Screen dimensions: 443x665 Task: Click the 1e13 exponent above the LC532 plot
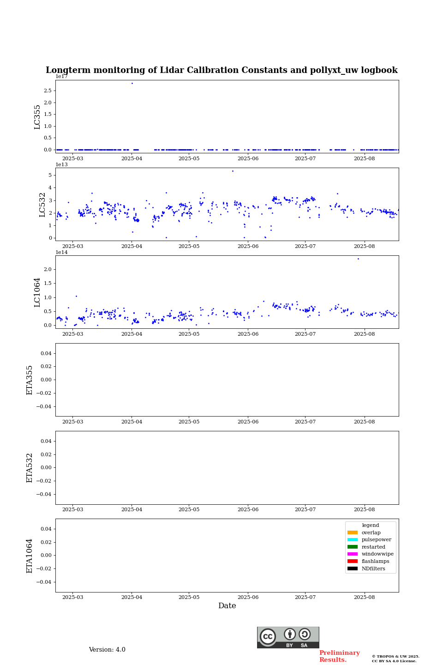[x=61, y=164]
